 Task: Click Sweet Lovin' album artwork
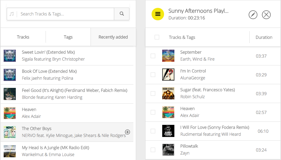click(10, 56)
